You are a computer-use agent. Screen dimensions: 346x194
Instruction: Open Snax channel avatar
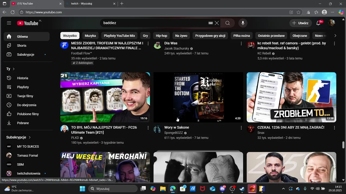tap(251, 129)
